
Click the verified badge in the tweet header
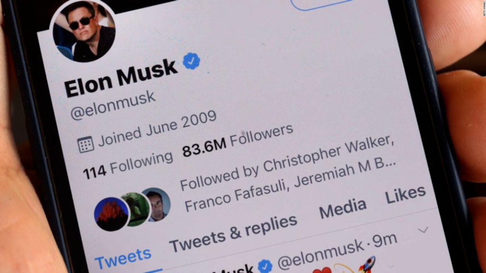(x=265, y=266)
